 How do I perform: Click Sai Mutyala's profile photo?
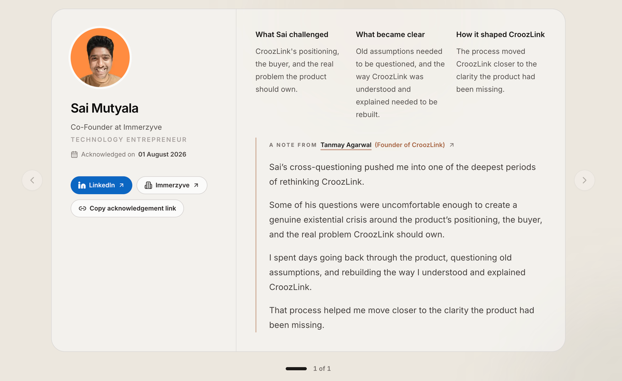click(100, 57)
